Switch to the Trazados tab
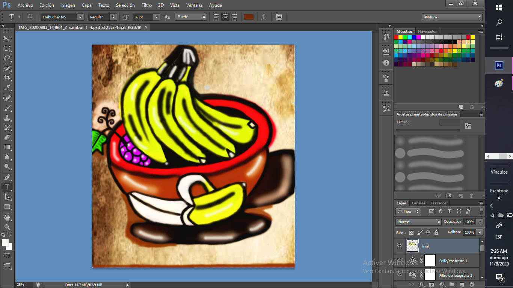Screen dimensions: 513x288 (439, 203)
